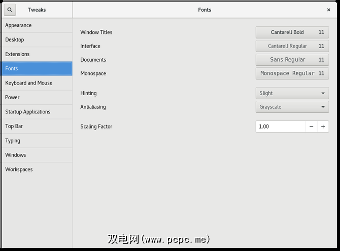
Task: Choose Window Titles font Cantarell Bold
Action: coord(292,32)
